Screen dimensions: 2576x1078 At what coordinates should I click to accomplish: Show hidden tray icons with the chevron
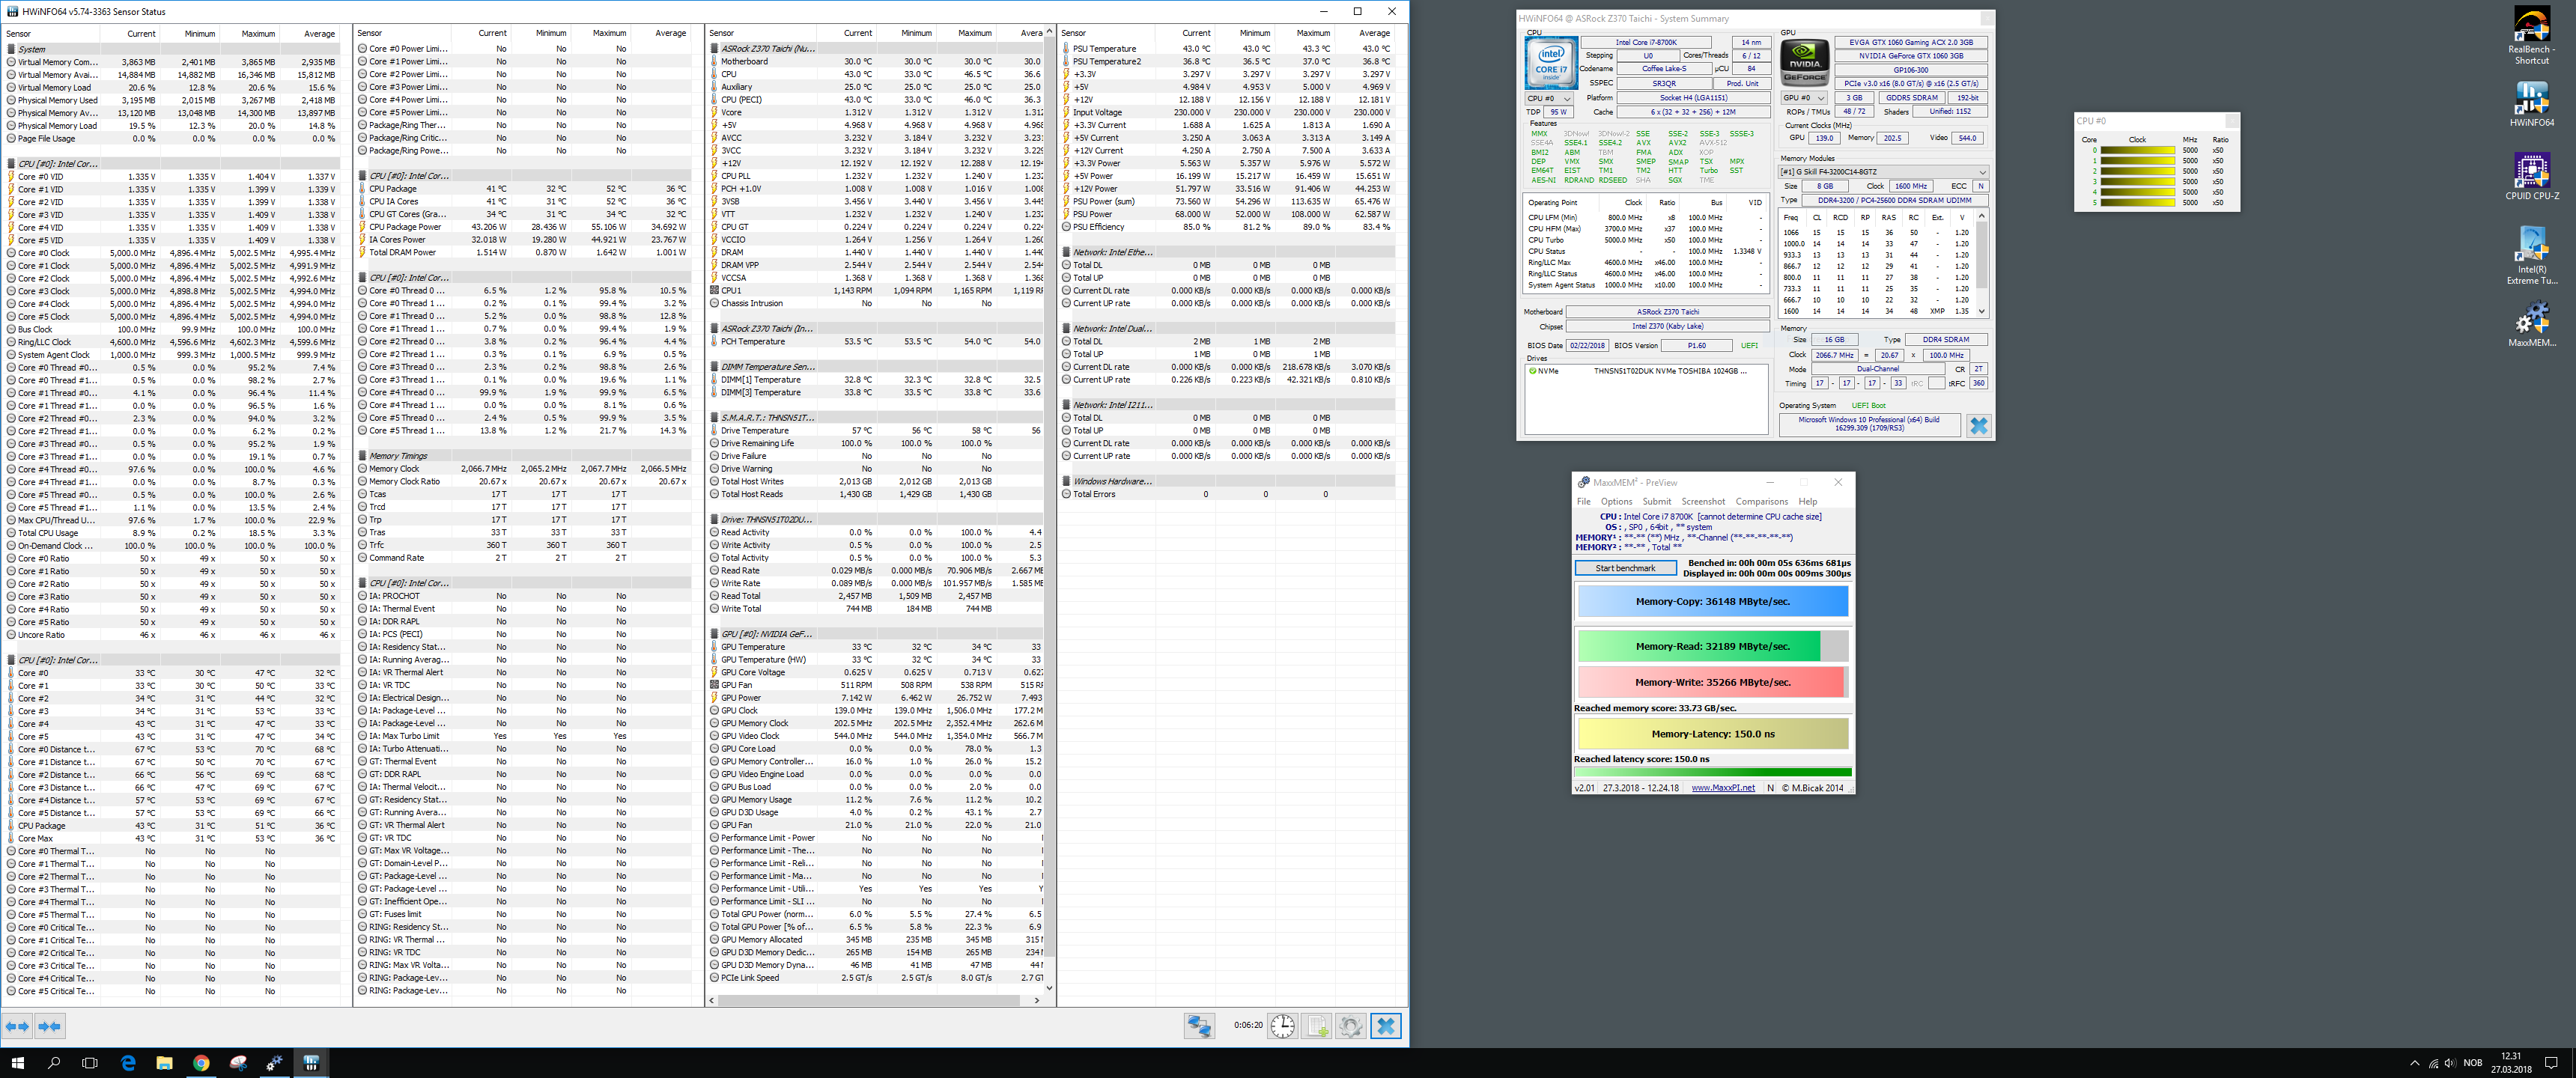2414,1063
